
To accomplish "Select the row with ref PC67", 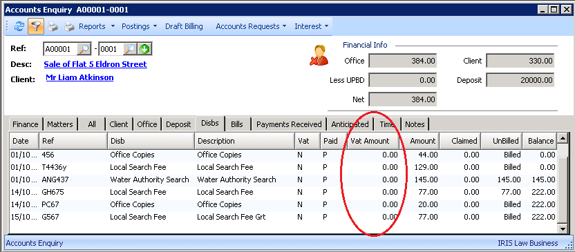I will [x=283, y=205].
